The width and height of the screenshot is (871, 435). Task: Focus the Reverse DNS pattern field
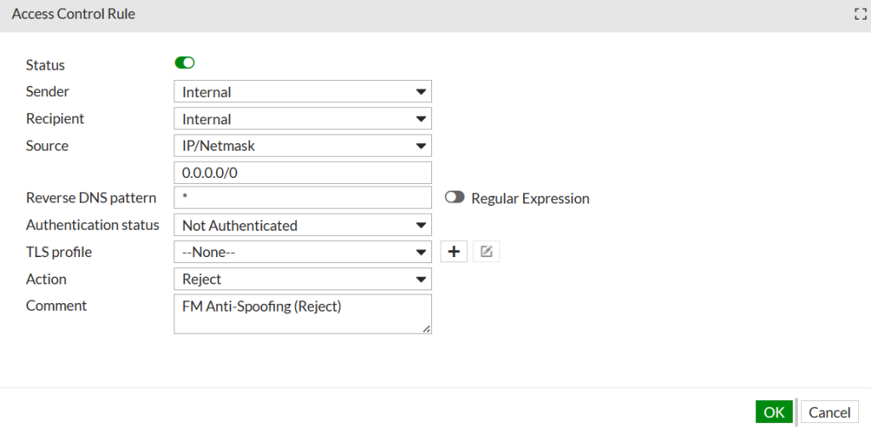[302, 198]
